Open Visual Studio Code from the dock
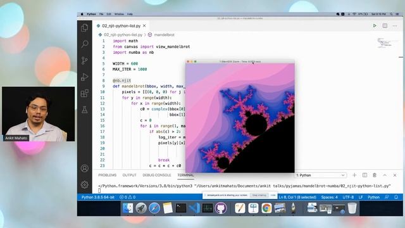This screenshot has width=405, height=228. point(194,208)
